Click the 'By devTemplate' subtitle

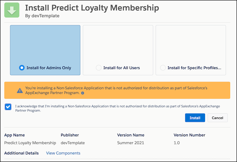pyautogui.click(x=42, y=16)
